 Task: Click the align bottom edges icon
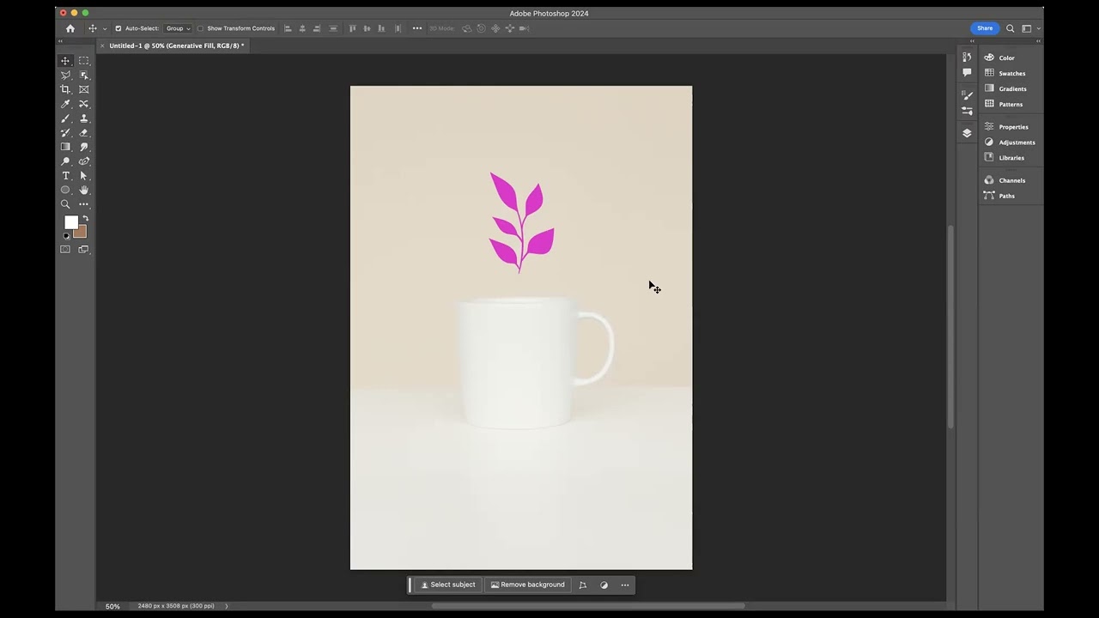382,28
